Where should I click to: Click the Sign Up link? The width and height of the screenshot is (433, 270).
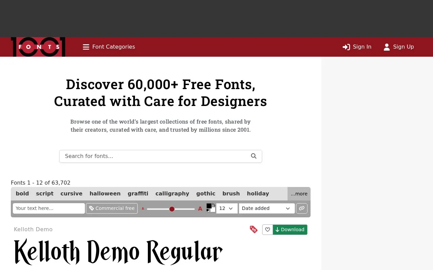[398, 47]
